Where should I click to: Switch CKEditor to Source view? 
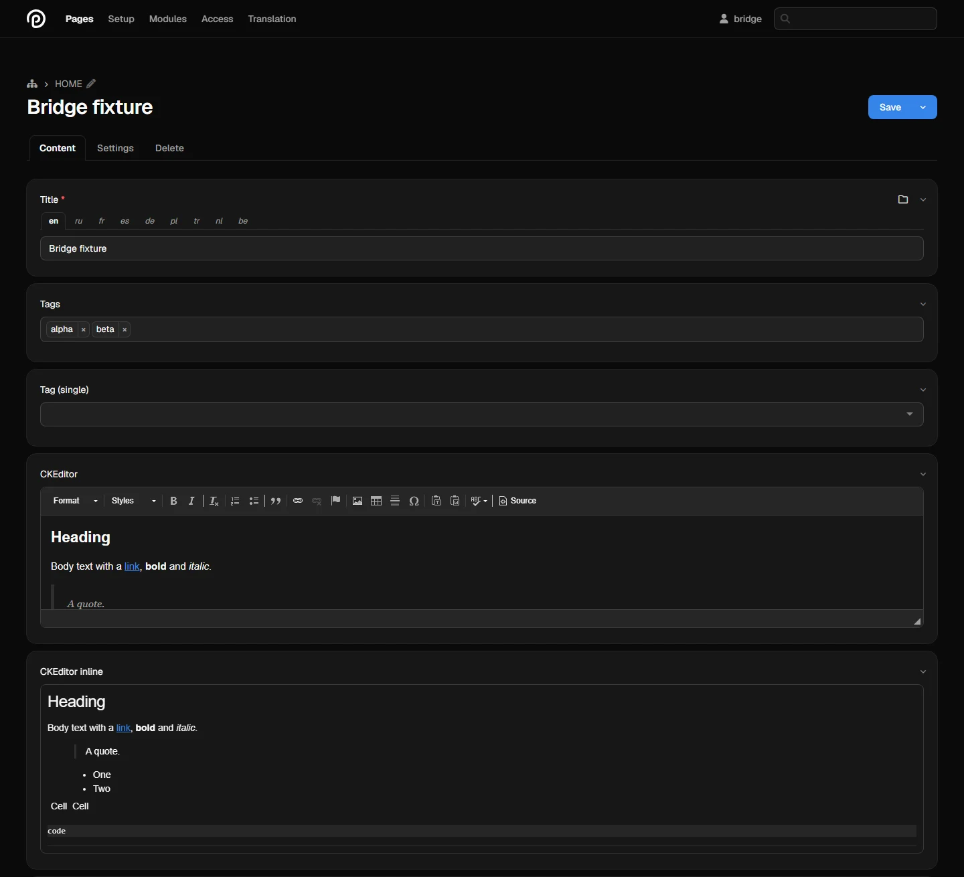coord(518,501)
